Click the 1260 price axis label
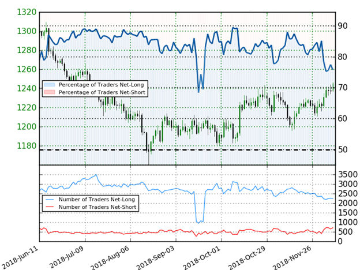Viewport: 360px width, 270px height. tap(27, 69)
